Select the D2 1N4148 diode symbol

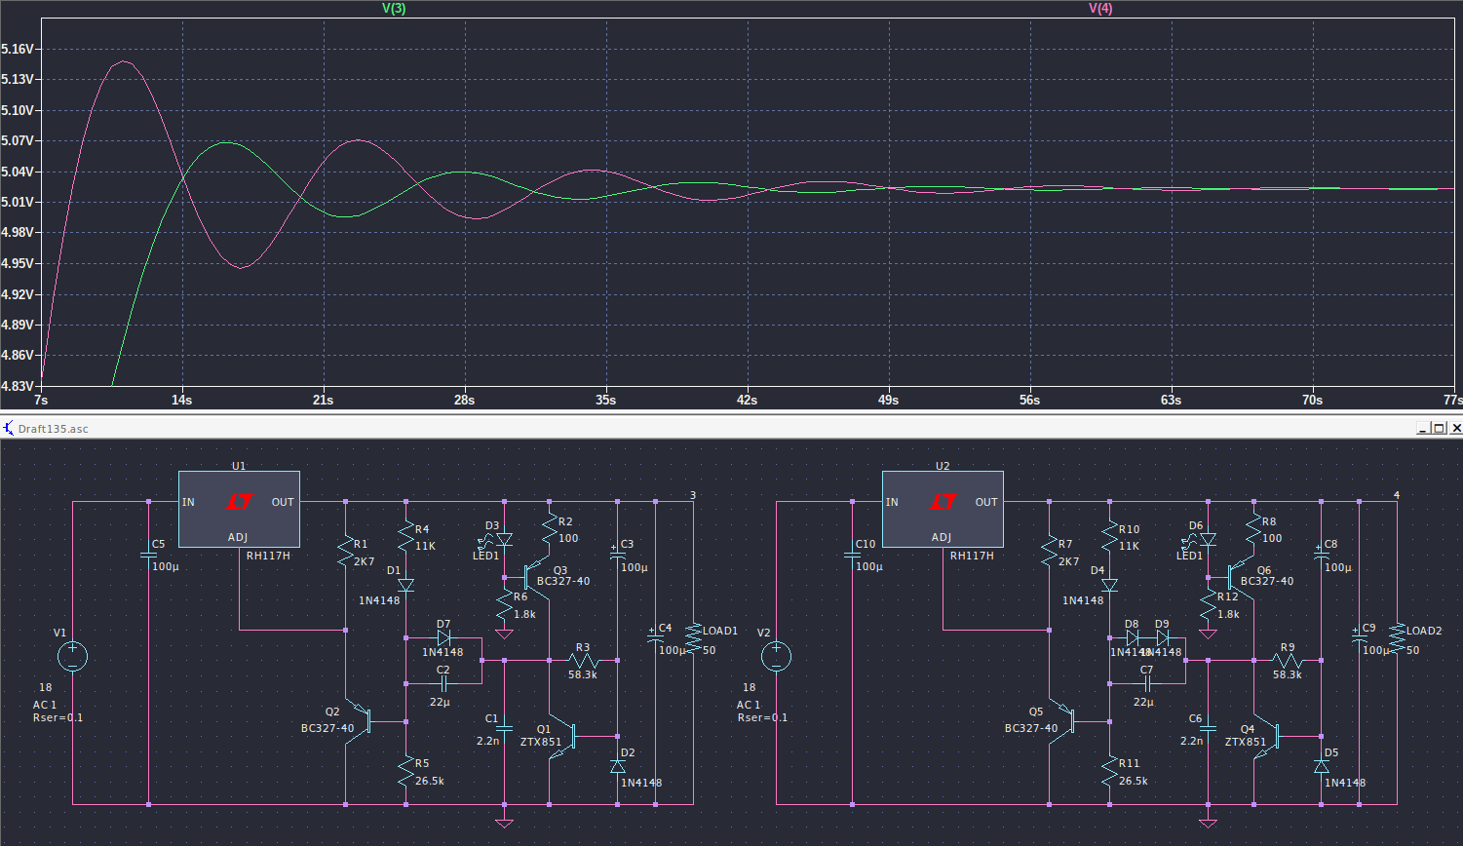coord(617,766)
